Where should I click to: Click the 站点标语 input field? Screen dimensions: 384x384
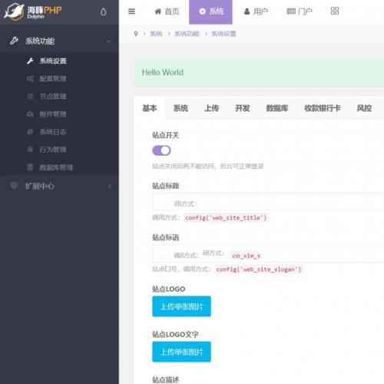click(x=268, y=253)
